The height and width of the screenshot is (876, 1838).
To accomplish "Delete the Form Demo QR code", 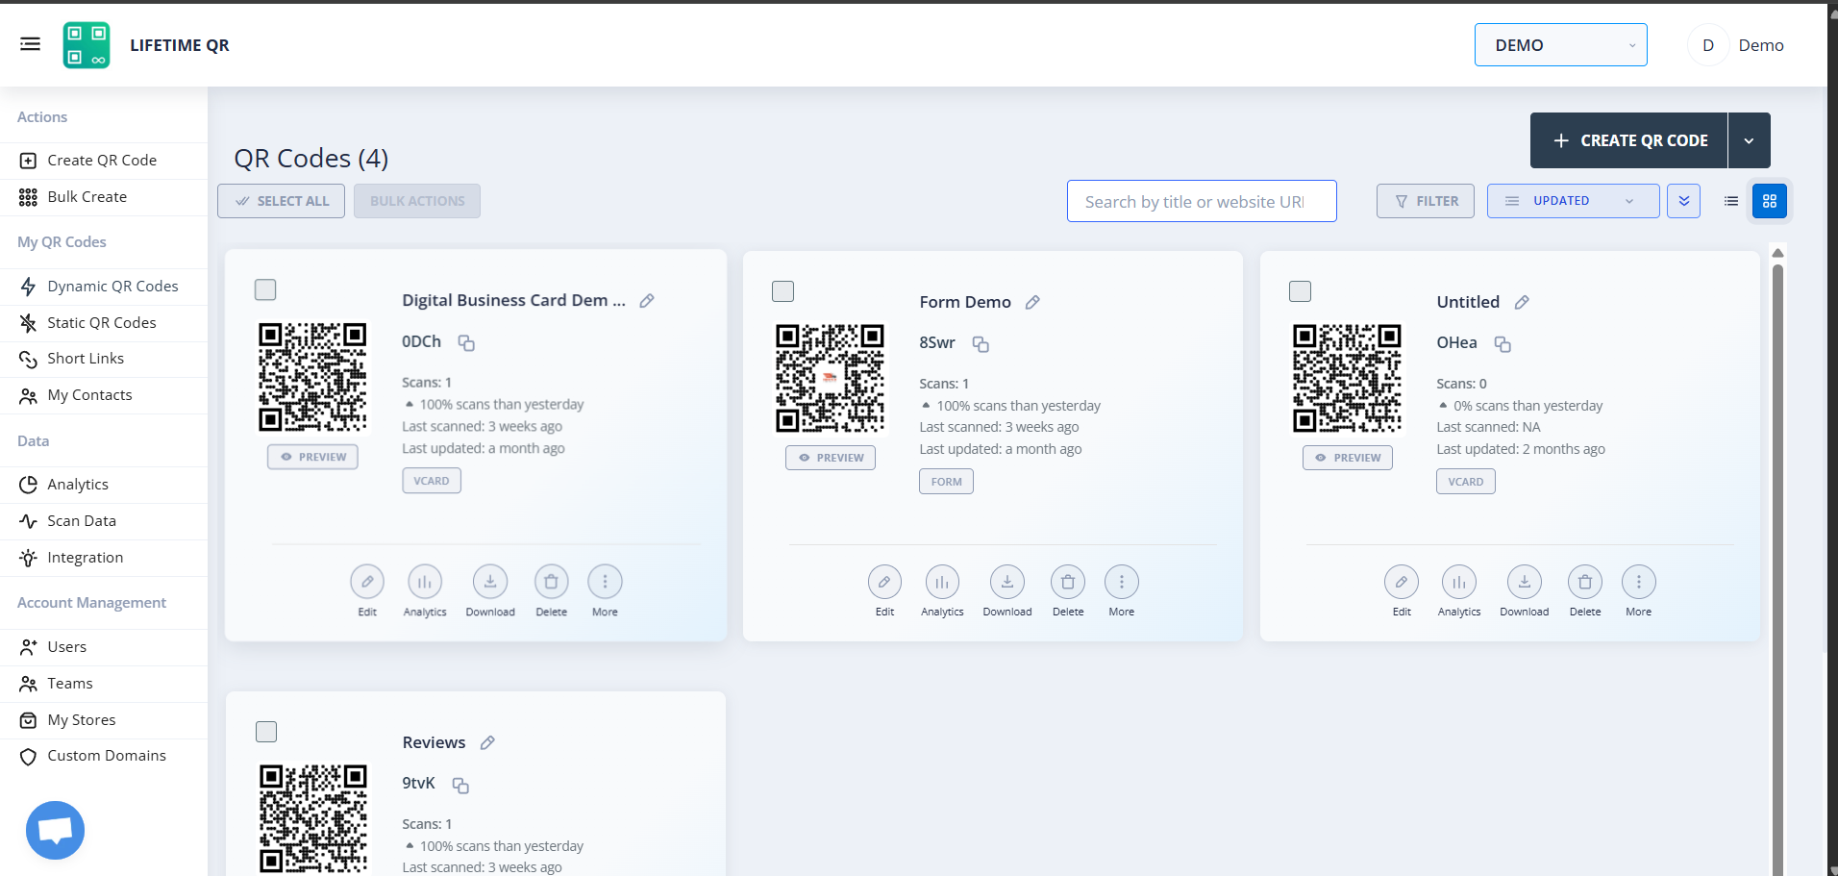I will click(1068, 582).
